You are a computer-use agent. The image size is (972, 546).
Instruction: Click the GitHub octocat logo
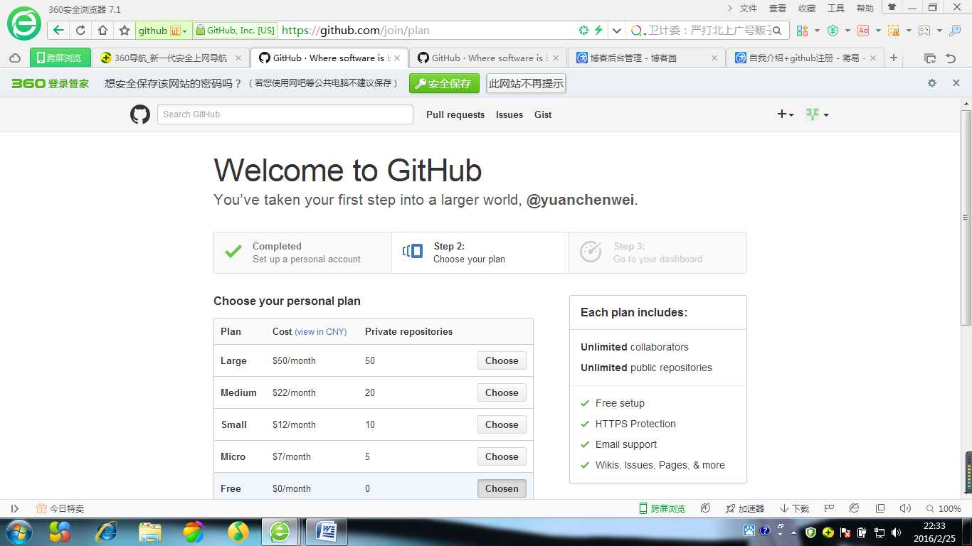point(140,114)
